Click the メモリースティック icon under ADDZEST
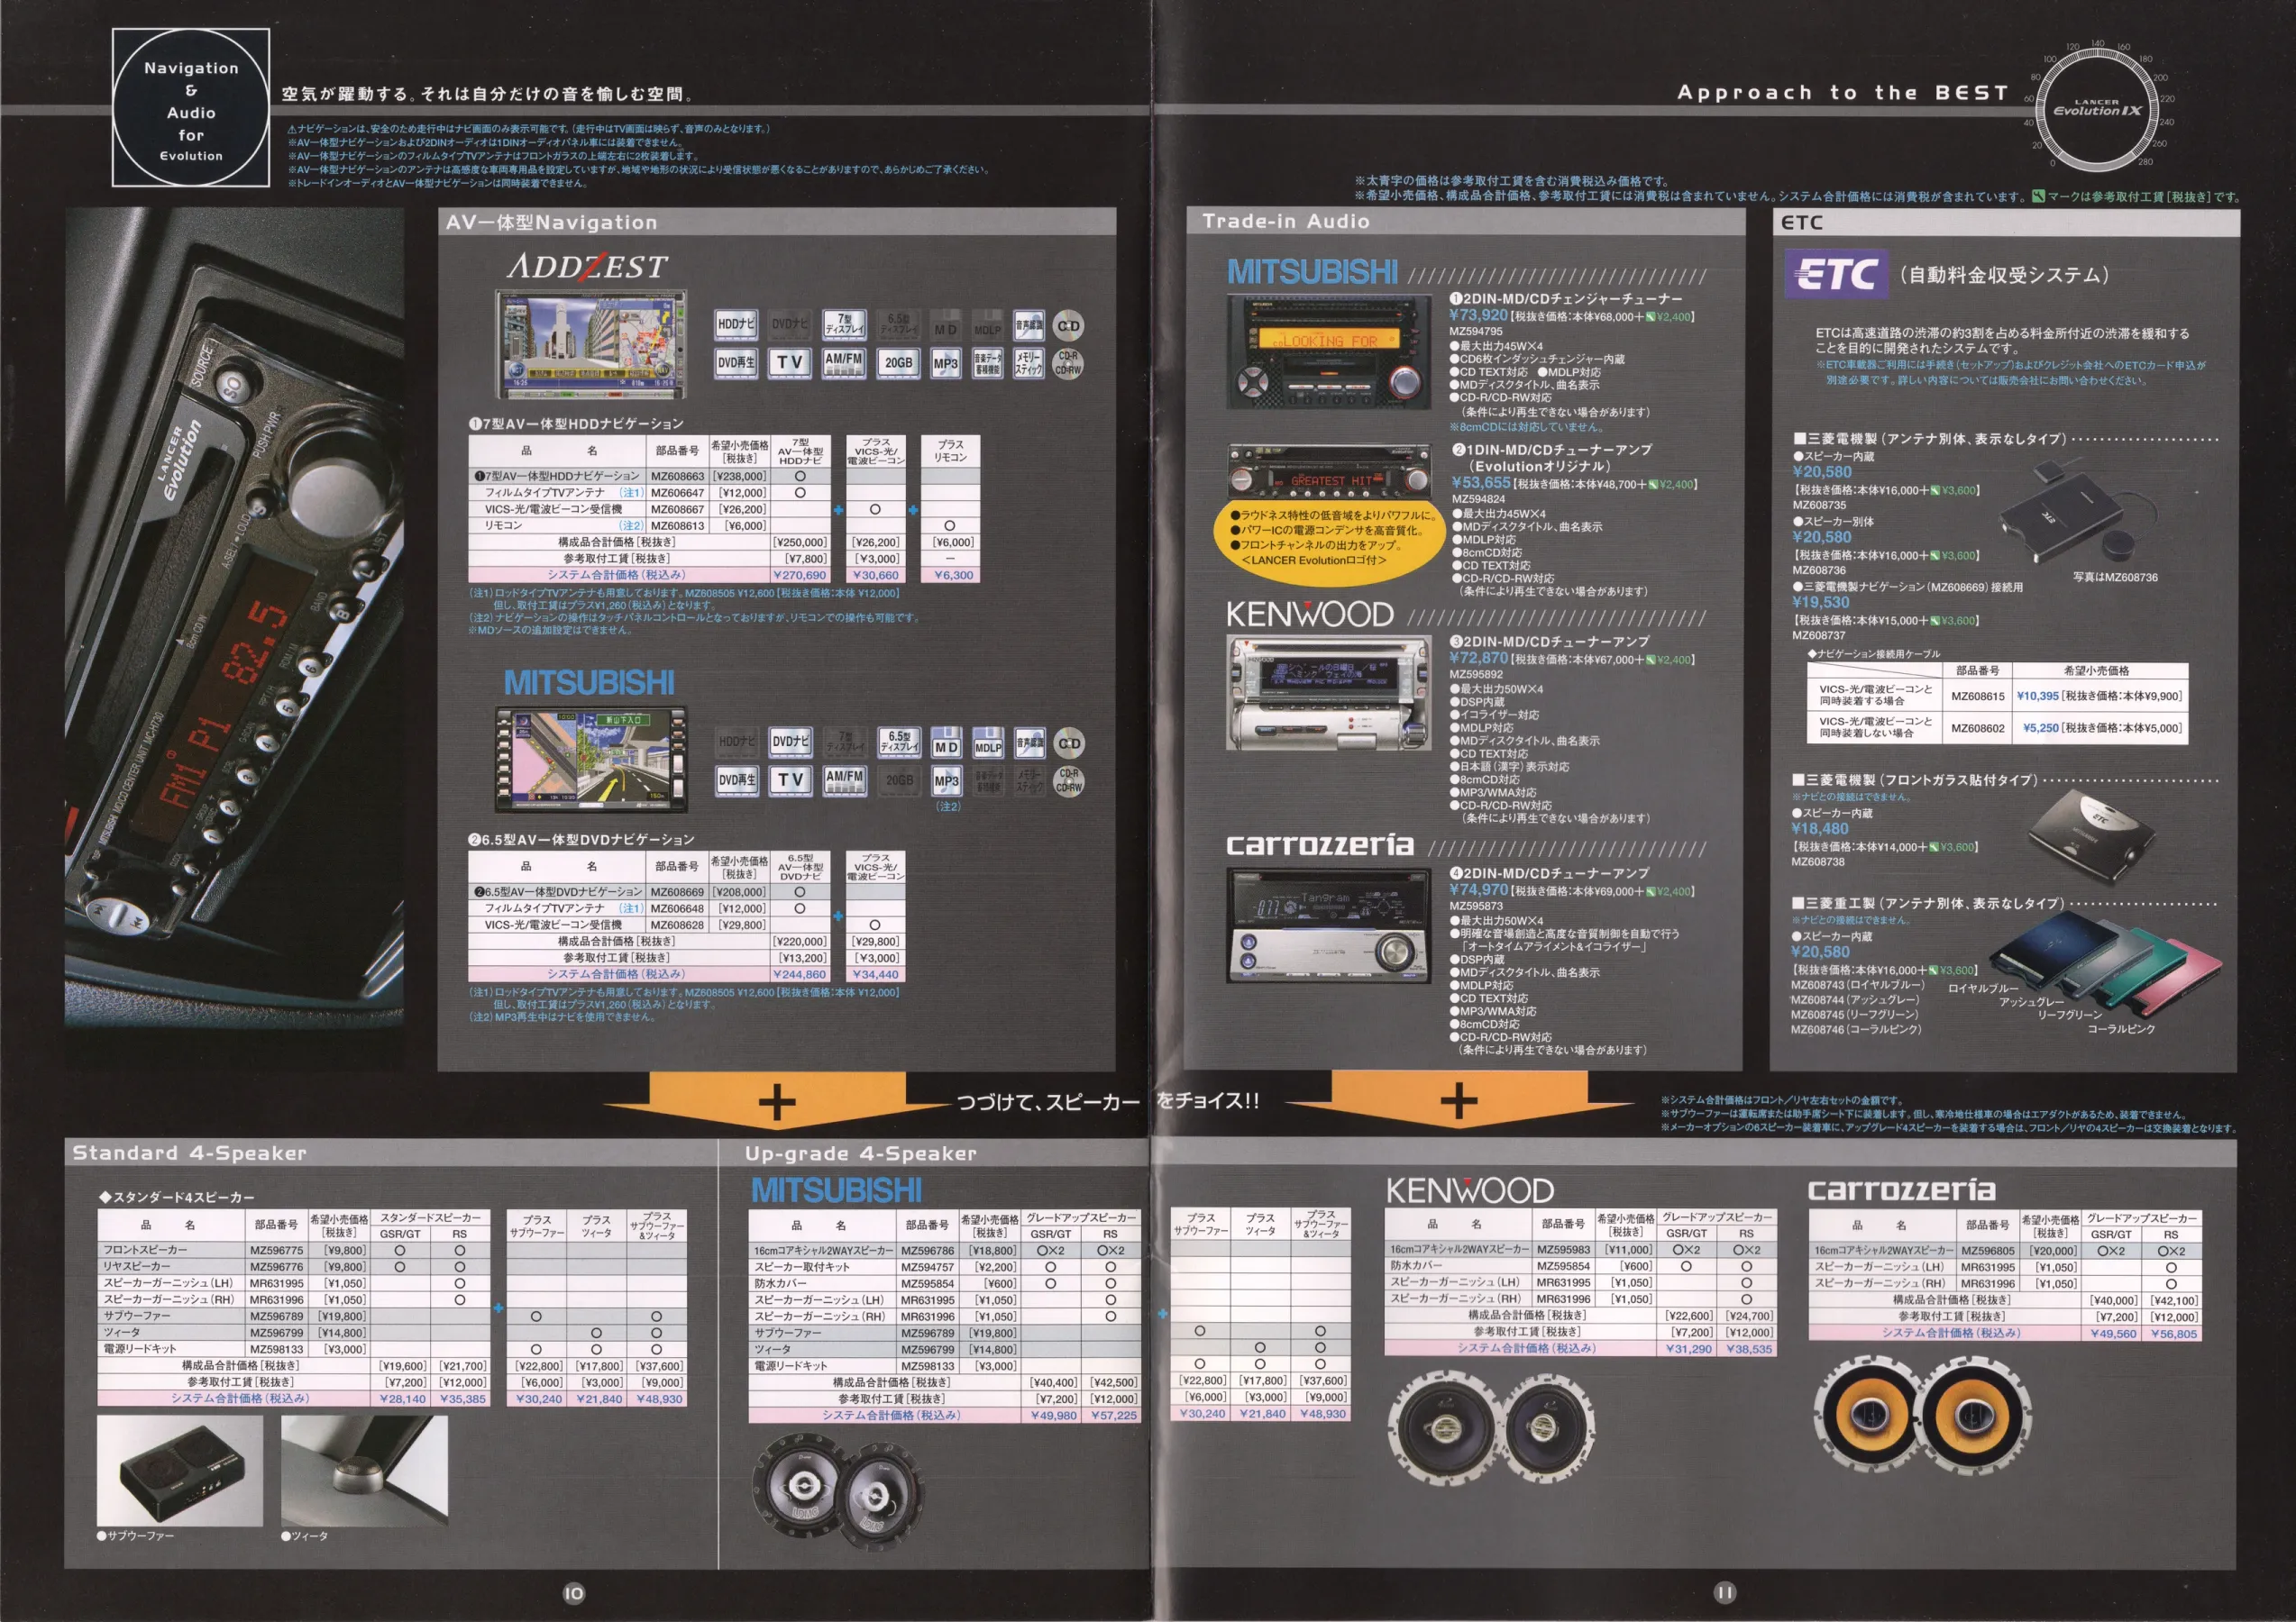The width and height of the screenshot is (2296, 1622). pos(1029,363)
